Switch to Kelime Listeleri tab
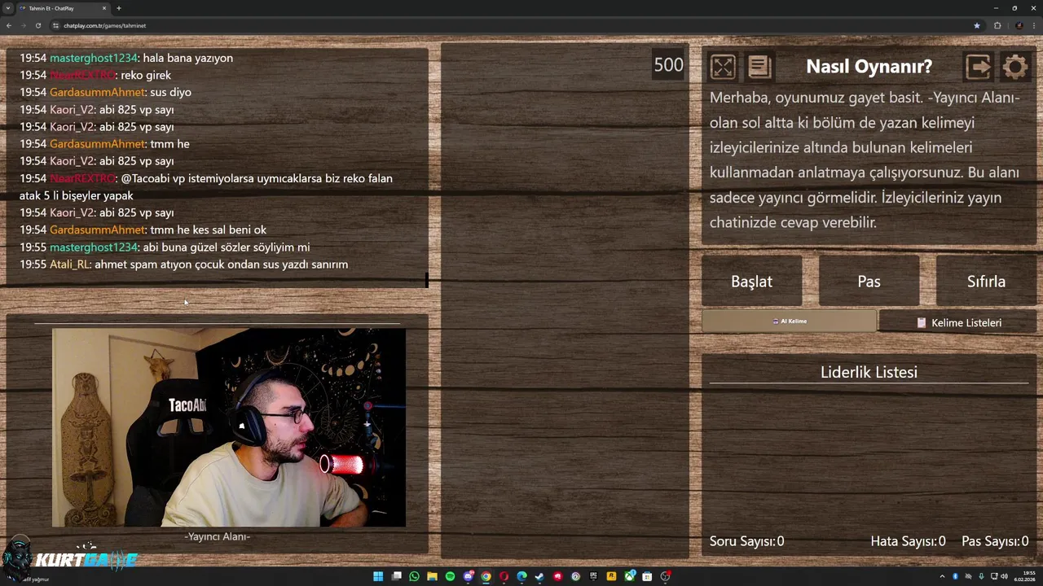Viewport: 1043px width, 586px height. [957, 322]
